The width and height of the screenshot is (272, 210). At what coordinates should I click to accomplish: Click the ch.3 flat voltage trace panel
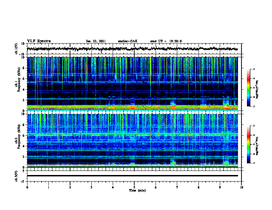click(134, 176)
